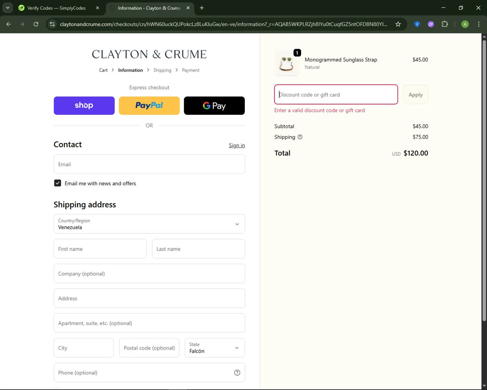
Task: Pay with the Shop Pay express button
Action: (x=84, y=106)
